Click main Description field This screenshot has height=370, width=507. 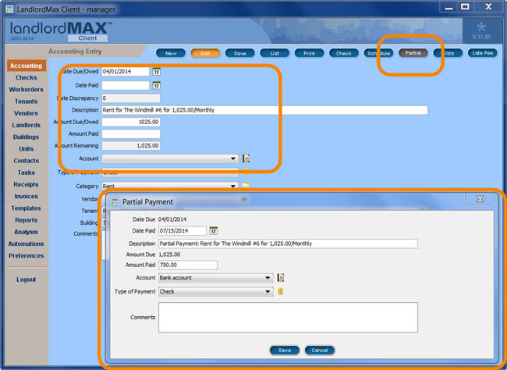pos(264,110)
